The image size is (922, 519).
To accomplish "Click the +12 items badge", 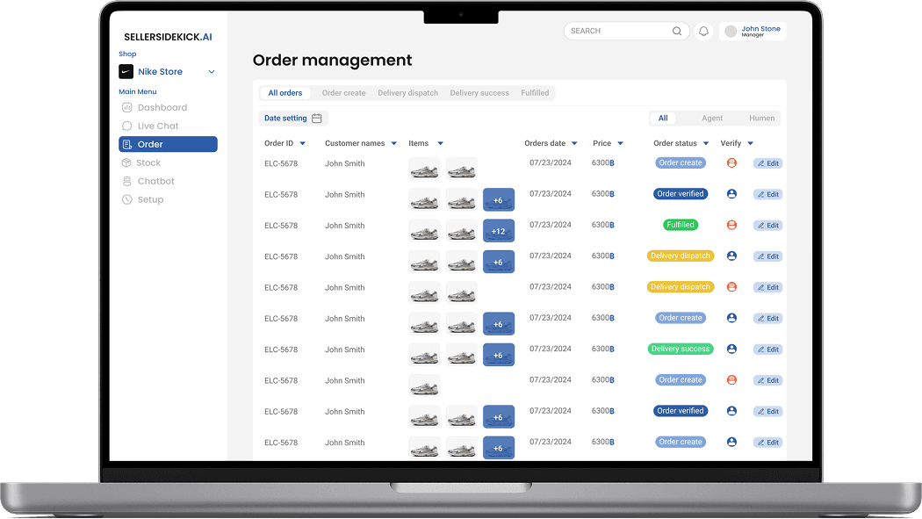I will [499, 231].
